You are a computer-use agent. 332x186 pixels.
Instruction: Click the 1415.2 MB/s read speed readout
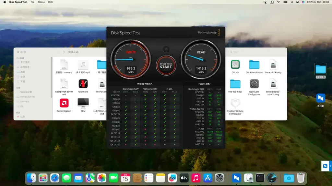click(201, 70)
